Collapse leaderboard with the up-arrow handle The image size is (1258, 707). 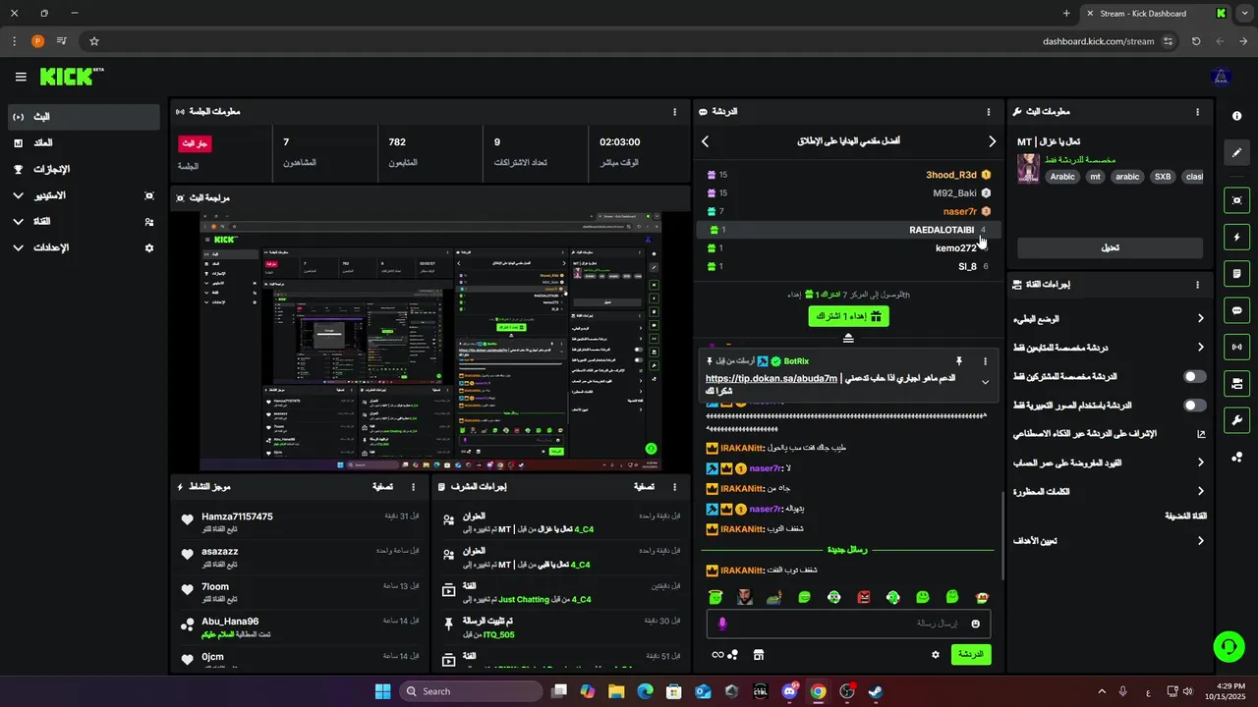(x=848, y=338)
